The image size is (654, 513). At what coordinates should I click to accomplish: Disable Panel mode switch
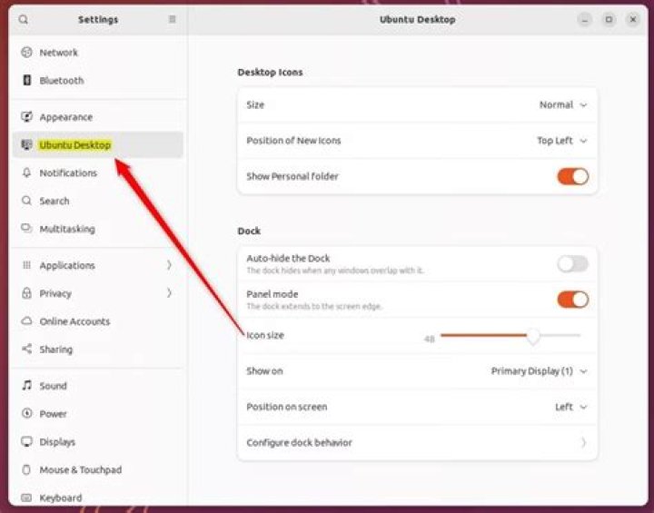tap(572, 300)
